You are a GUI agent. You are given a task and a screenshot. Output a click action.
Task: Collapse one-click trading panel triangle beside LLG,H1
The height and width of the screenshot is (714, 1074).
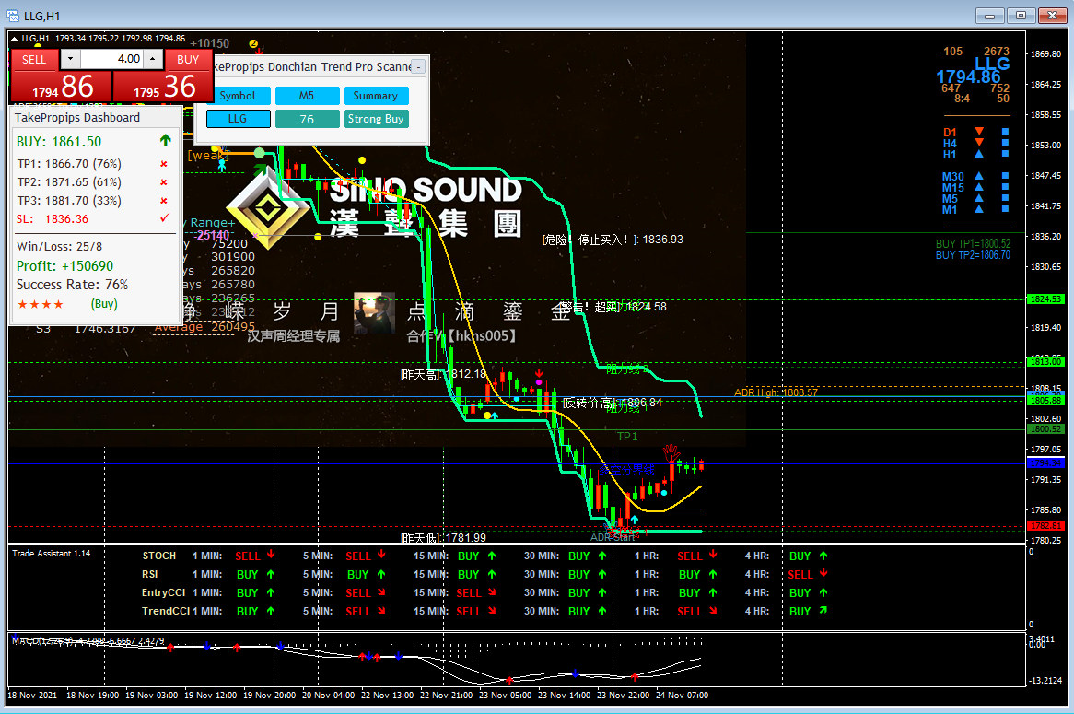click(x=15, y=39)
